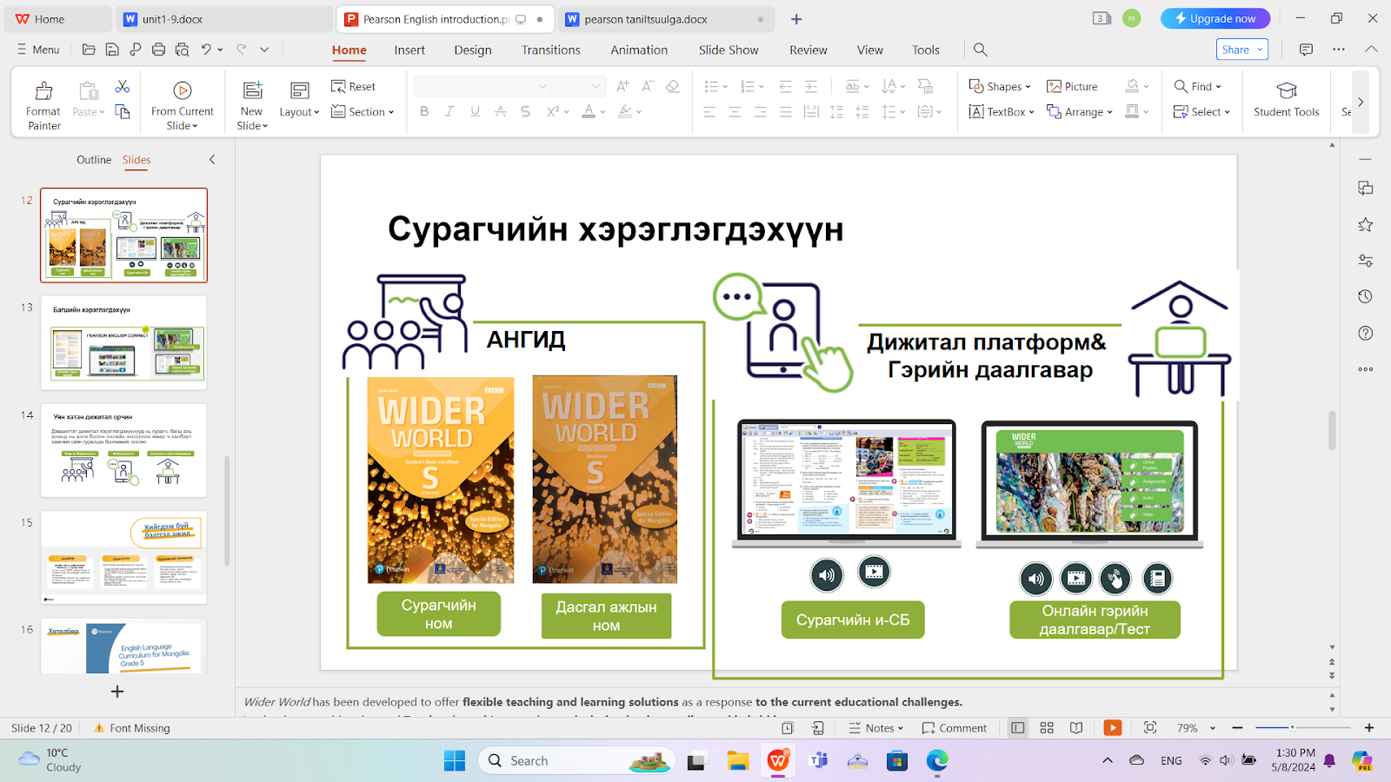Open the Find tool
This screenshot has height=782, width=1391.
tap(1197, 86)
